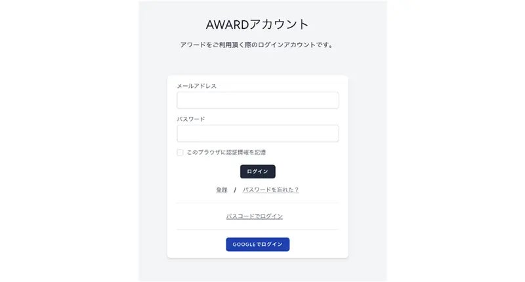Click the AWARDアカウント heading
The width and height of the screenshot is (525, 282).
point(257,24)
